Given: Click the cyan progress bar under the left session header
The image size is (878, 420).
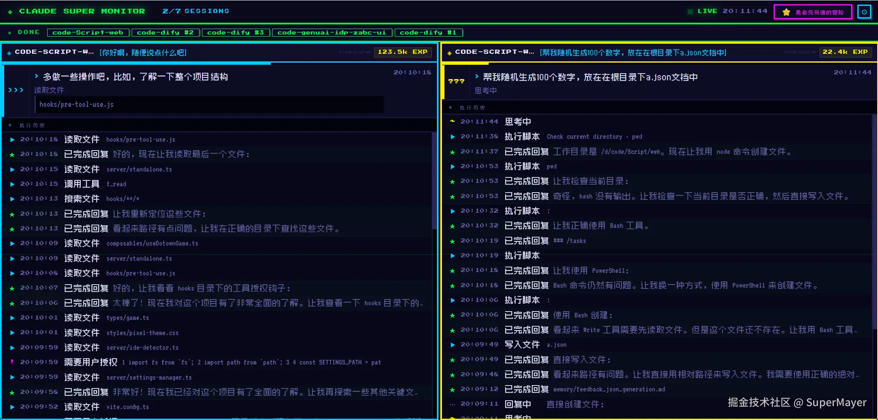Looking at the screenshot, I should (x=136, y=63).
